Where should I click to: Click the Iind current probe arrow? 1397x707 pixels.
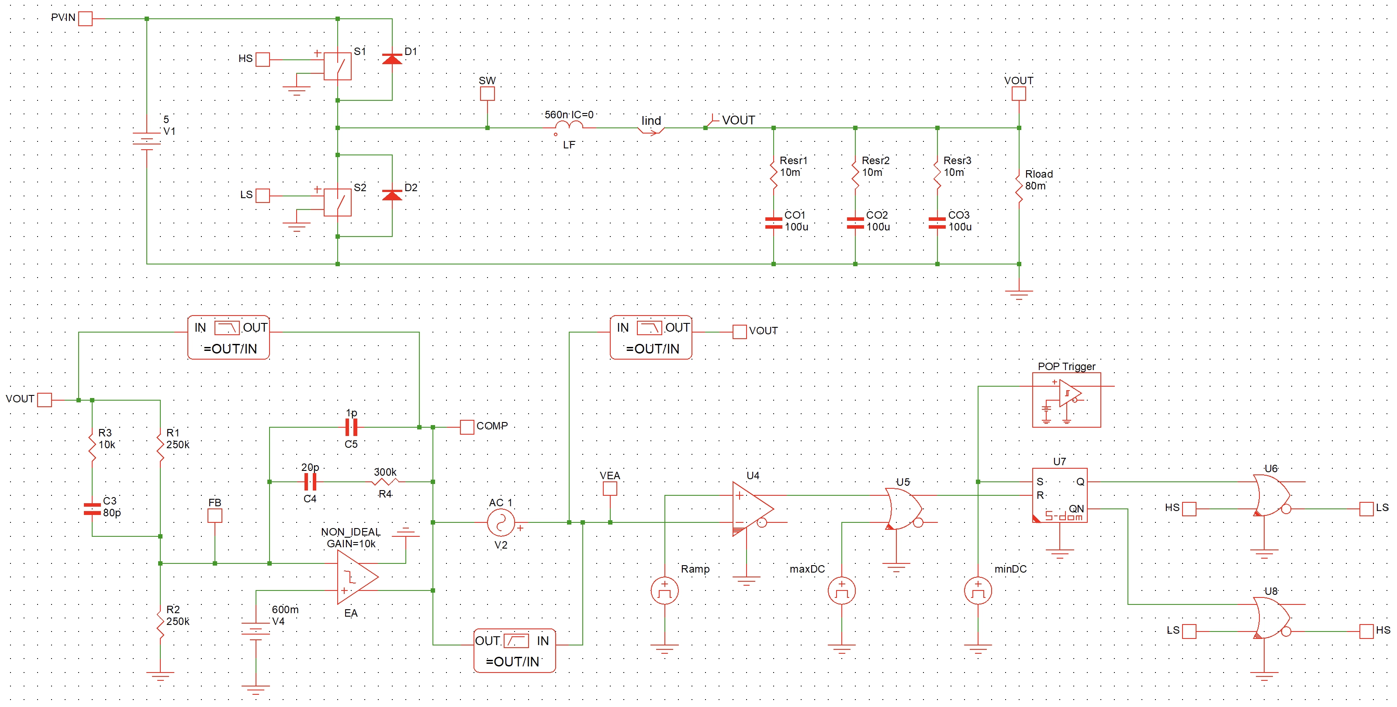[651, 130]
